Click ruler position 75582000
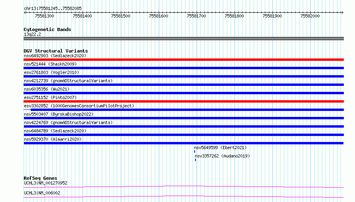This screenshot has width=355, height=202. click(x=310, y=16)
